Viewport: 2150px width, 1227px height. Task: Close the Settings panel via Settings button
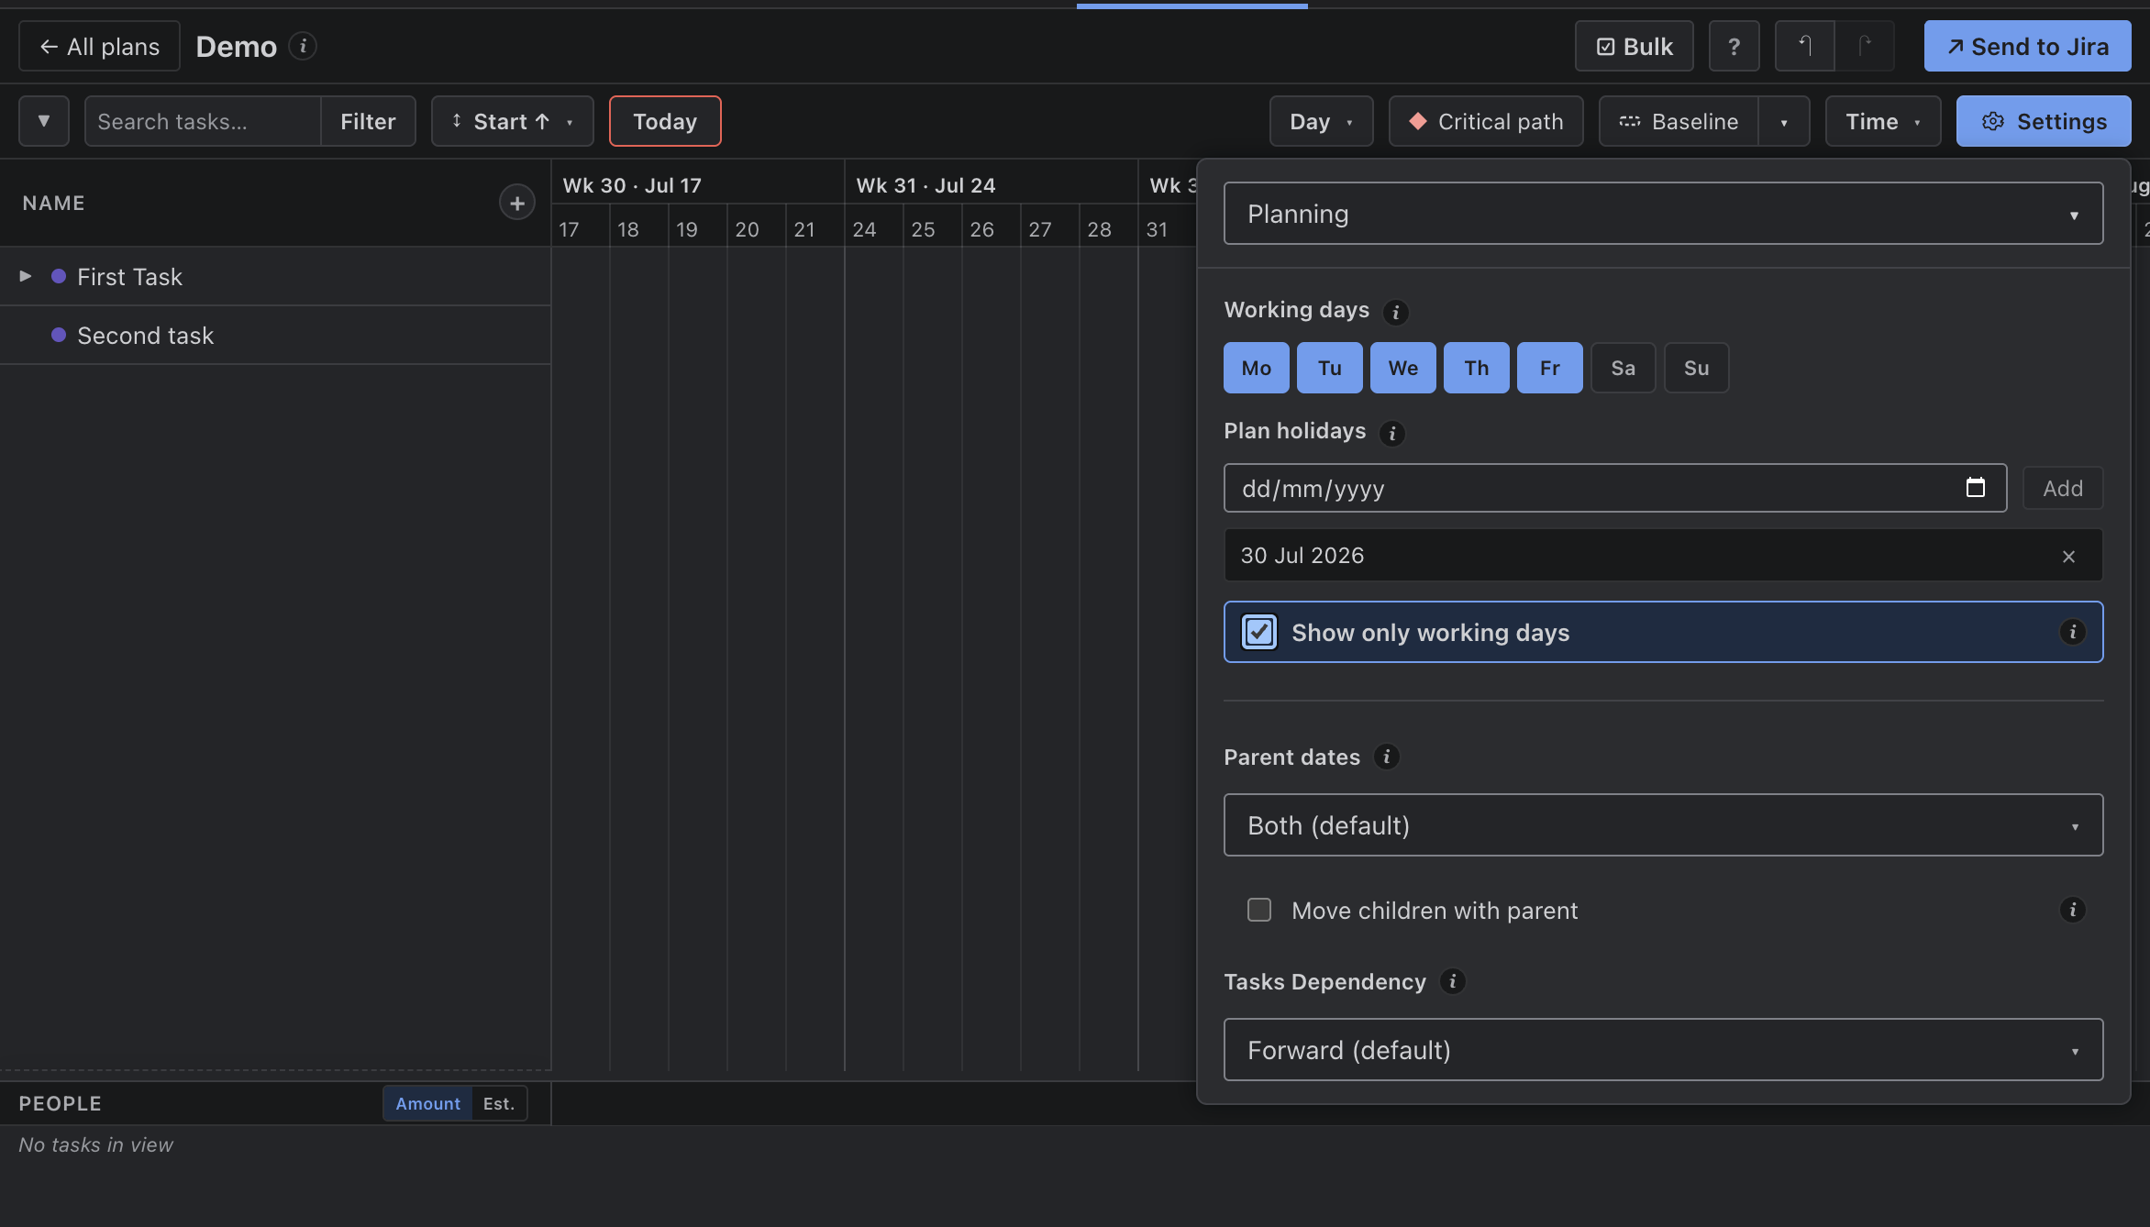[2044, 121]
